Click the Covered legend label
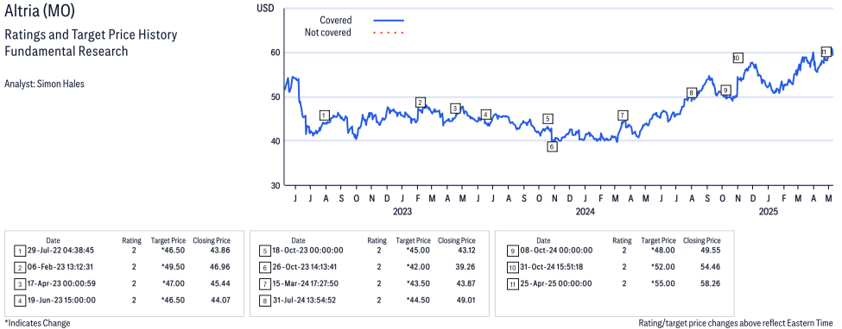The width and height of the screenshot is (842, 329). [336, 21]
